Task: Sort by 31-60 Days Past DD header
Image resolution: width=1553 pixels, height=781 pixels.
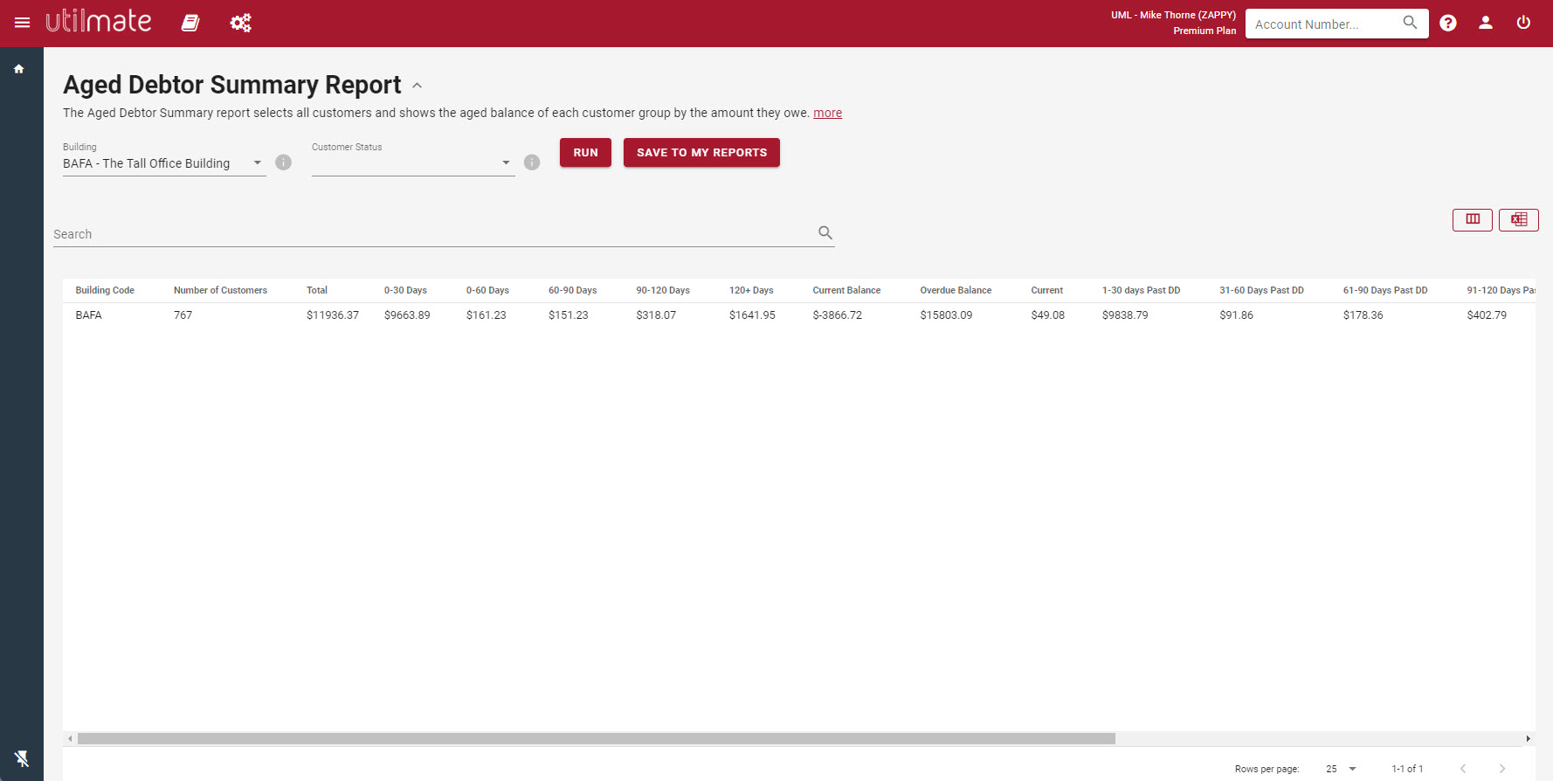Action: [1261, 290]
